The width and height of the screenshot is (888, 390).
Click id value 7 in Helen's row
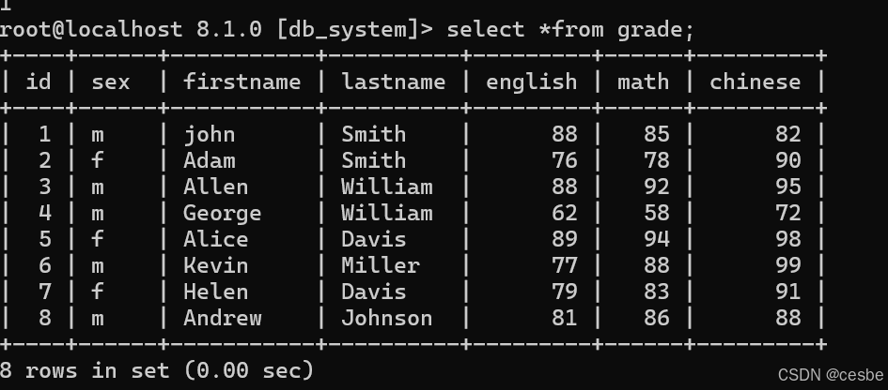[x=45, y=292]
